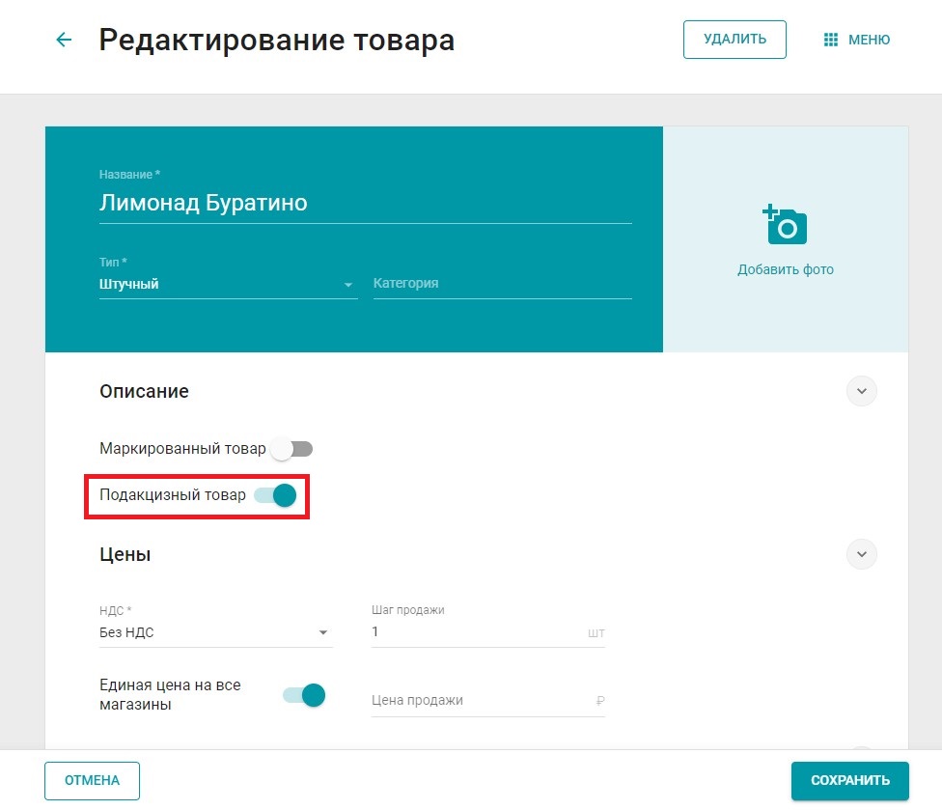942x810 pixels.
Task: Collapse the Цены section
Action: (861, 554)
